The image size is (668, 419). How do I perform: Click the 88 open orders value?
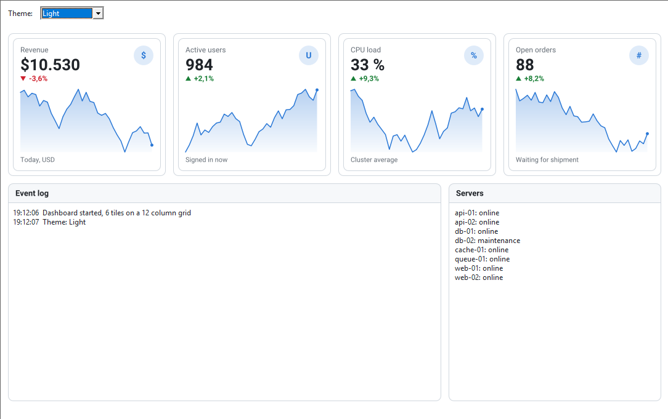pos(525,65)
